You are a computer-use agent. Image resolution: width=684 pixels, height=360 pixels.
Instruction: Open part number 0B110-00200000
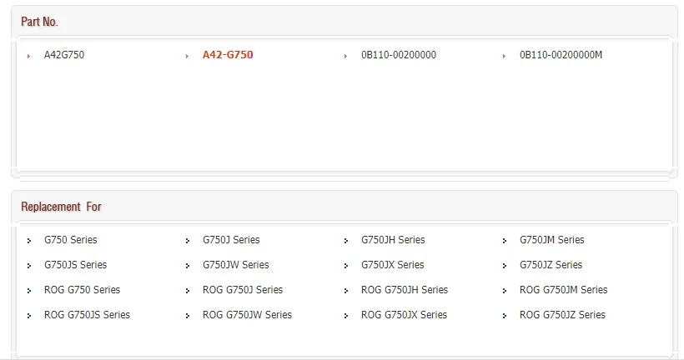pos(399,55)
